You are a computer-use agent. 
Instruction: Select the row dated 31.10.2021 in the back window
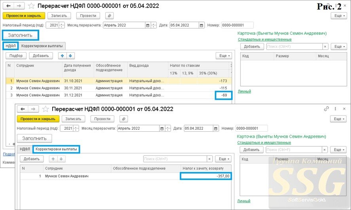tap(119, 81)
